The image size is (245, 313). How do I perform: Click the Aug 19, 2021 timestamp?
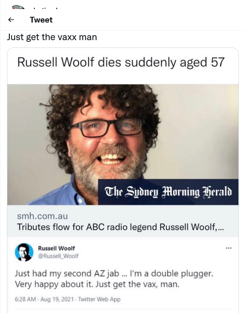click(57, 299)
